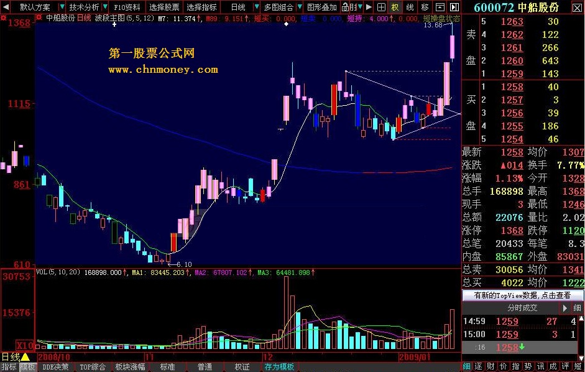Screen dimensions: 585x372
Task: Select the 财 tab at bottom right
Action: (491, 366)
